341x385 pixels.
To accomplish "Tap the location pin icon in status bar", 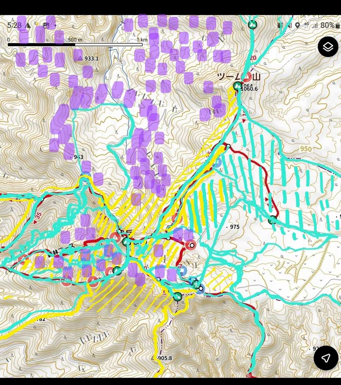I will point(297,25).
